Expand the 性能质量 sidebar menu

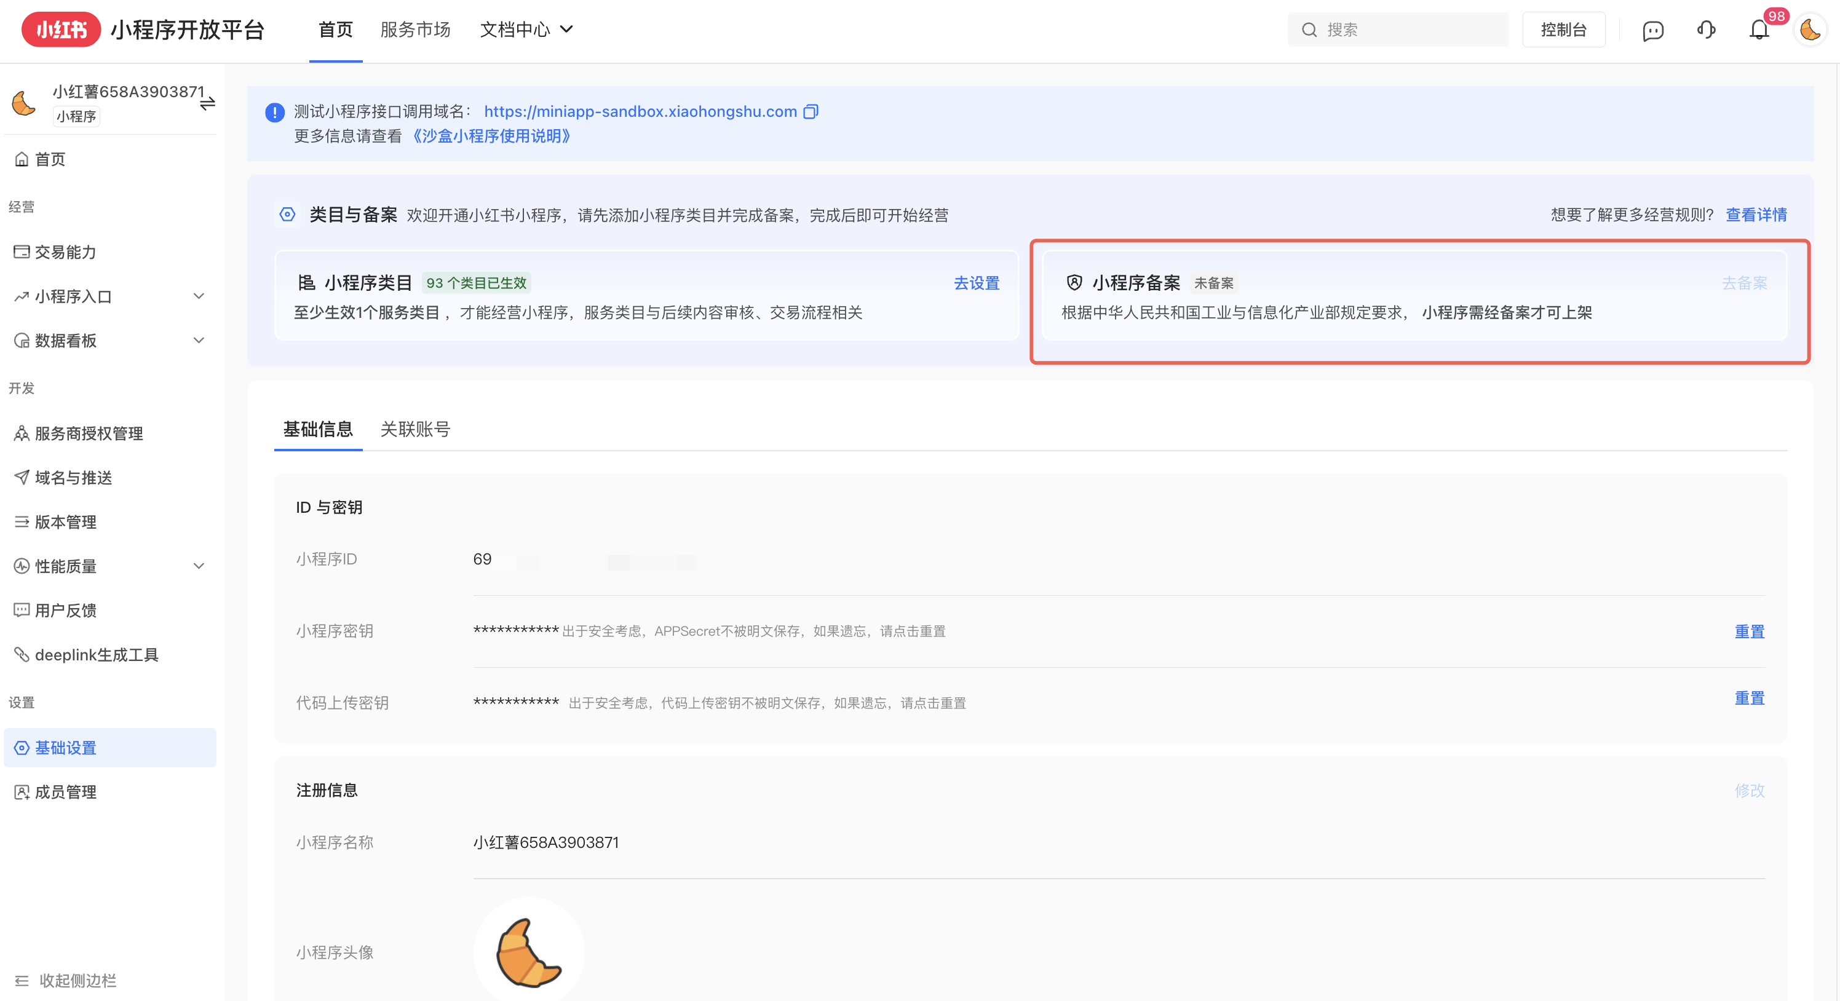tap(199, 566)
